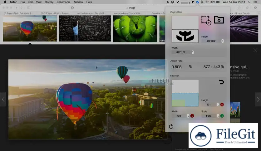Image resolution: width=261 pixels, height=151 pixels.
Task: Open the Bookmarks menu
Action: (63, 2)
